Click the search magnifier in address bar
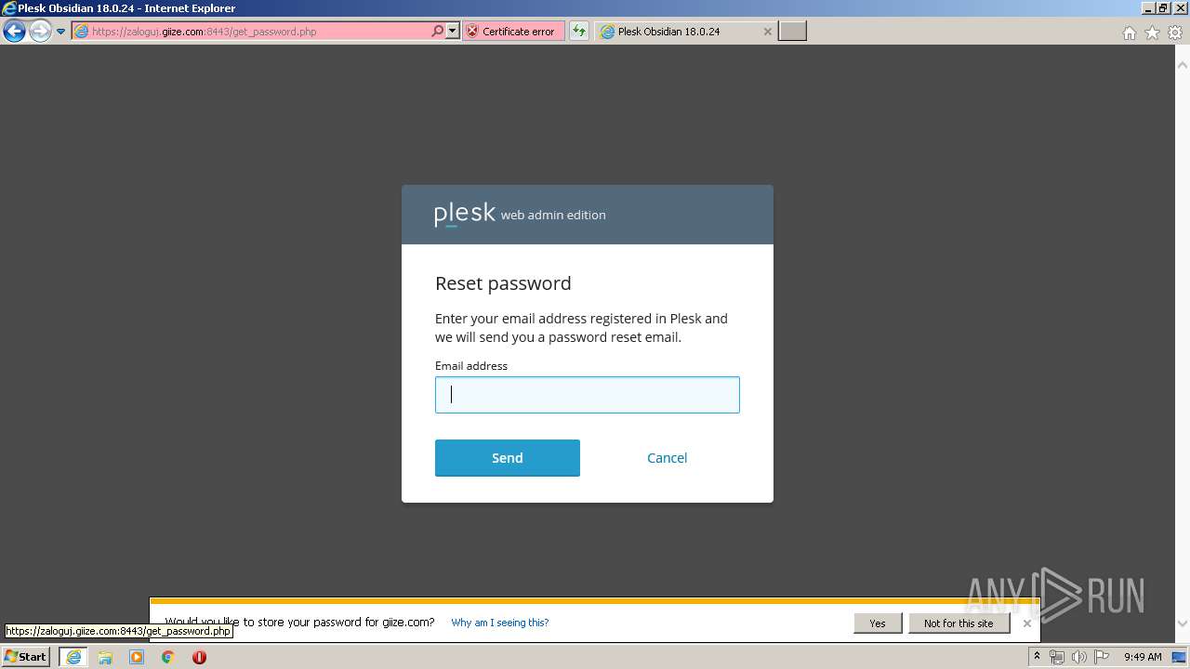The height and width of the screenshot is (669, 1190). click(438, 31)
